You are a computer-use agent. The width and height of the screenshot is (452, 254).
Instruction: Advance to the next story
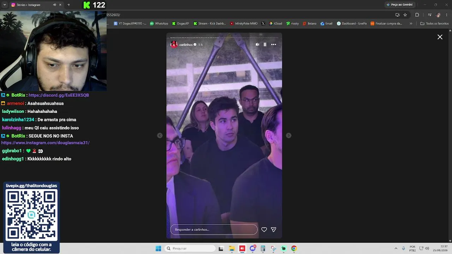(289, 135)
